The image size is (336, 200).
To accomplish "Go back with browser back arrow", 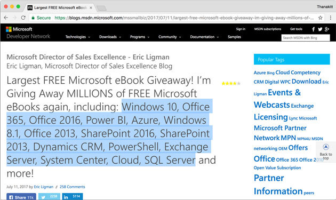I will pos(6,18).
